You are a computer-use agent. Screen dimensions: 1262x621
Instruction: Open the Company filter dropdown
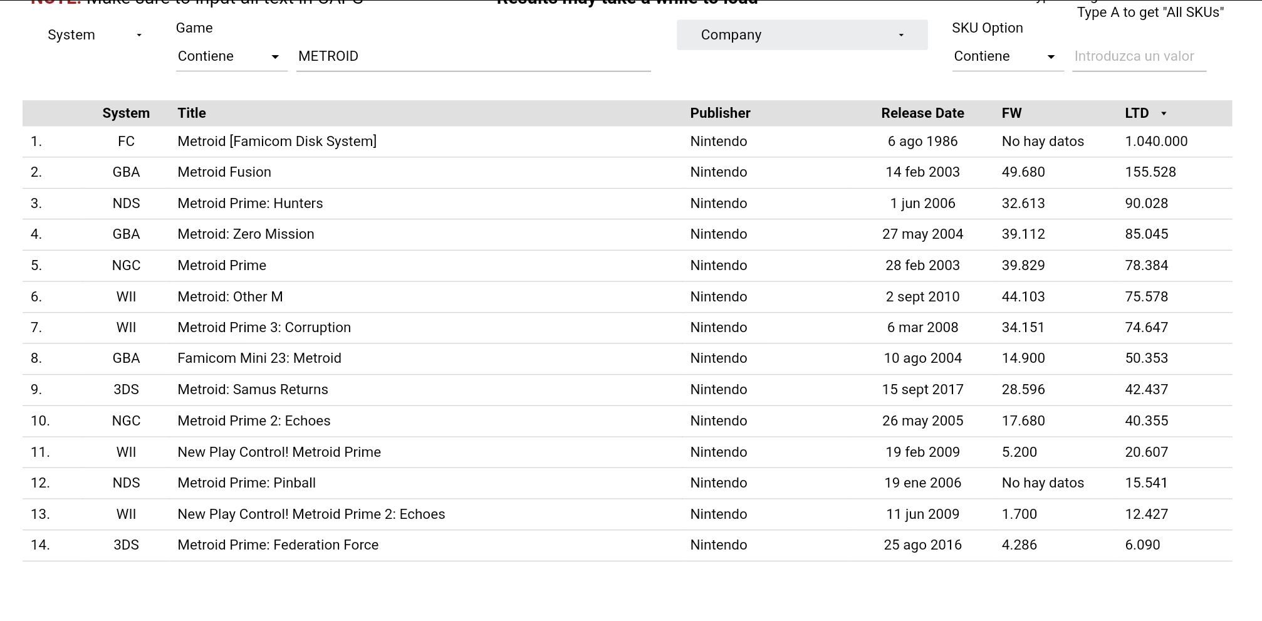[801, 35]
